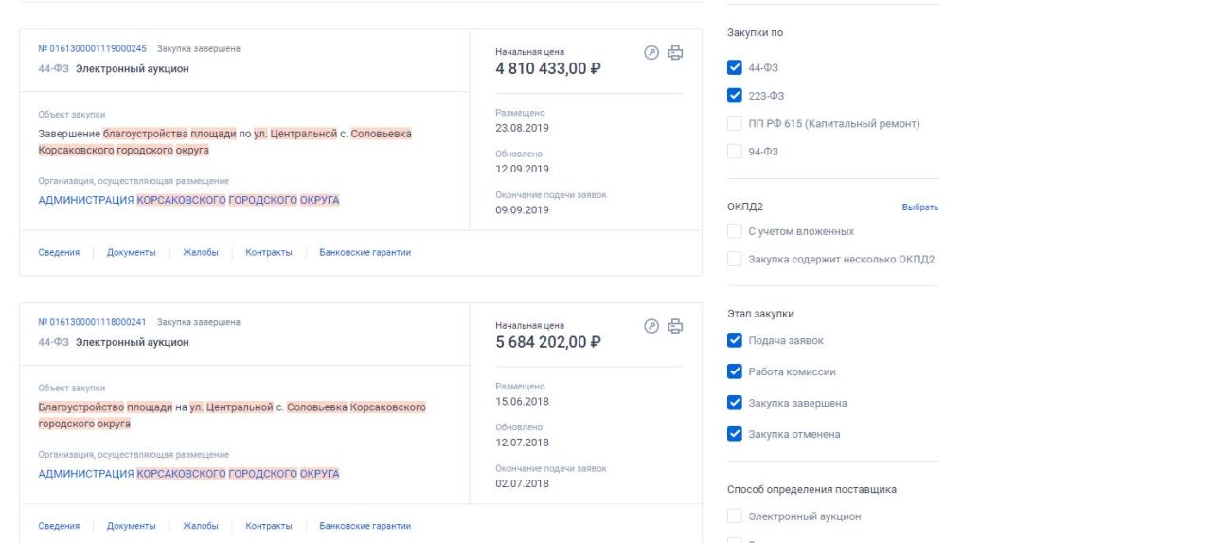Viewport: 1212px width, 543px height.
Task: Open the Сведения tab of purchase 0161300001119000245
Action: click(59, 252)
